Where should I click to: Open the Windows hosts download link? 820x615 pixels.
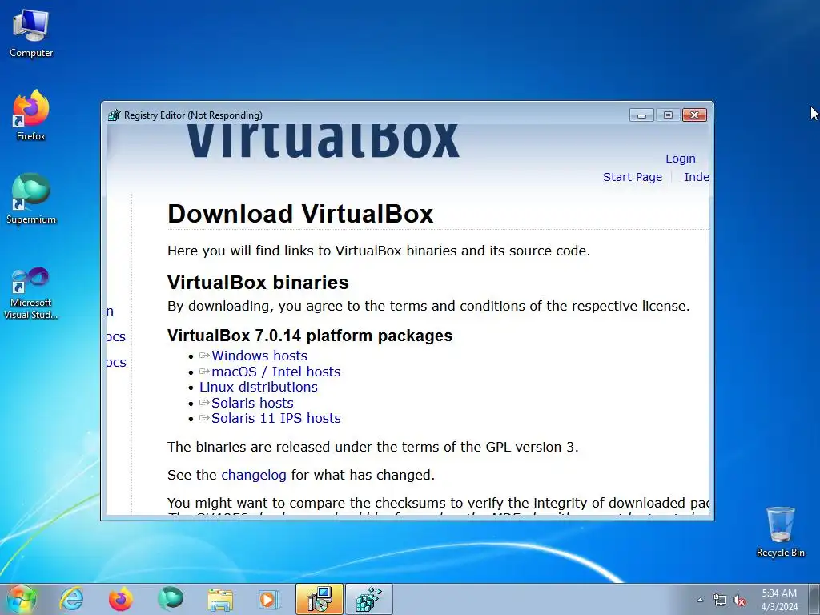(259, 356)
